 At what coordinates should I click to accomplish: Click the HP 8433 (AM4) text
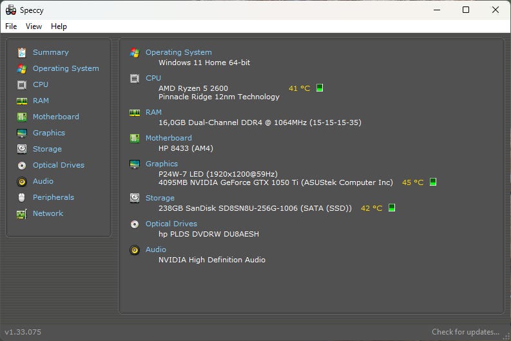(x=186, y=148)
